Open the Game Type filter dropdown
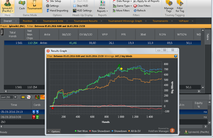 122,6
